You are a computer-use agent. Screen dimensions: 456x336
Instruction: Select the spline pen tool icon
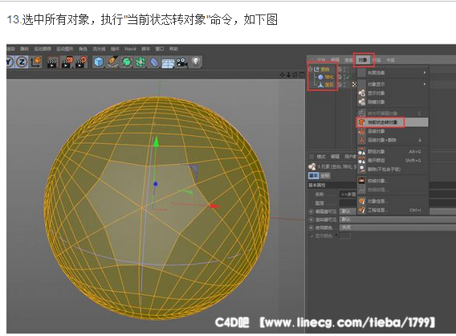[x=113, y=63]
